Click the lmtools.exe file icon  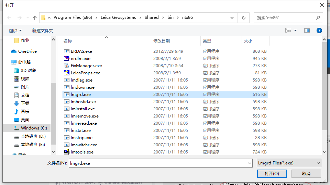pos(66,152)
